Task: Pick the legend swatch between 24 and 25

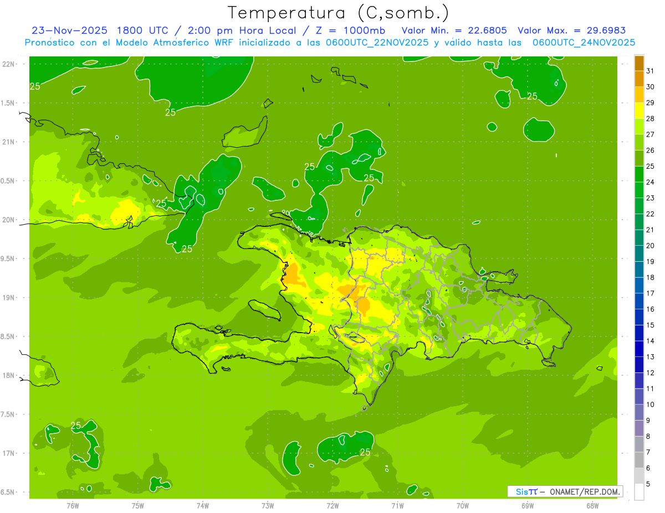Action: 639,174
